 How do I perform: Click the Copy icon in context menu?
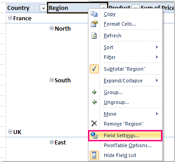94,14
